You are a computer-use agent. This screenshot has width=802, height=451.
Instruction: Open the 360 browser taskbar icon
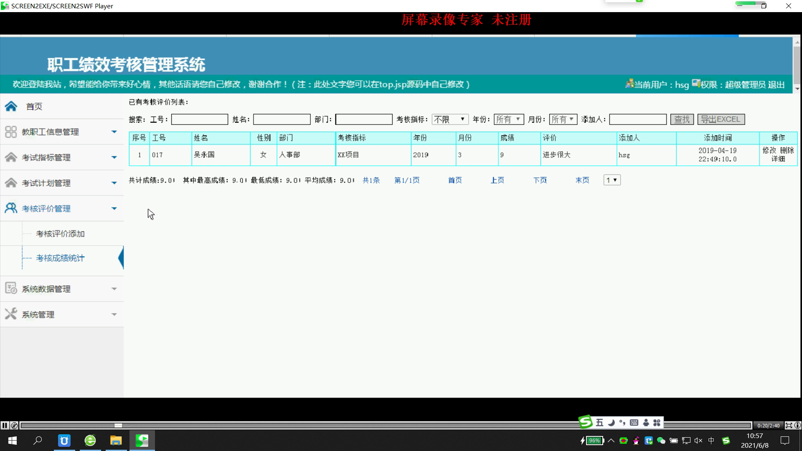90,441
